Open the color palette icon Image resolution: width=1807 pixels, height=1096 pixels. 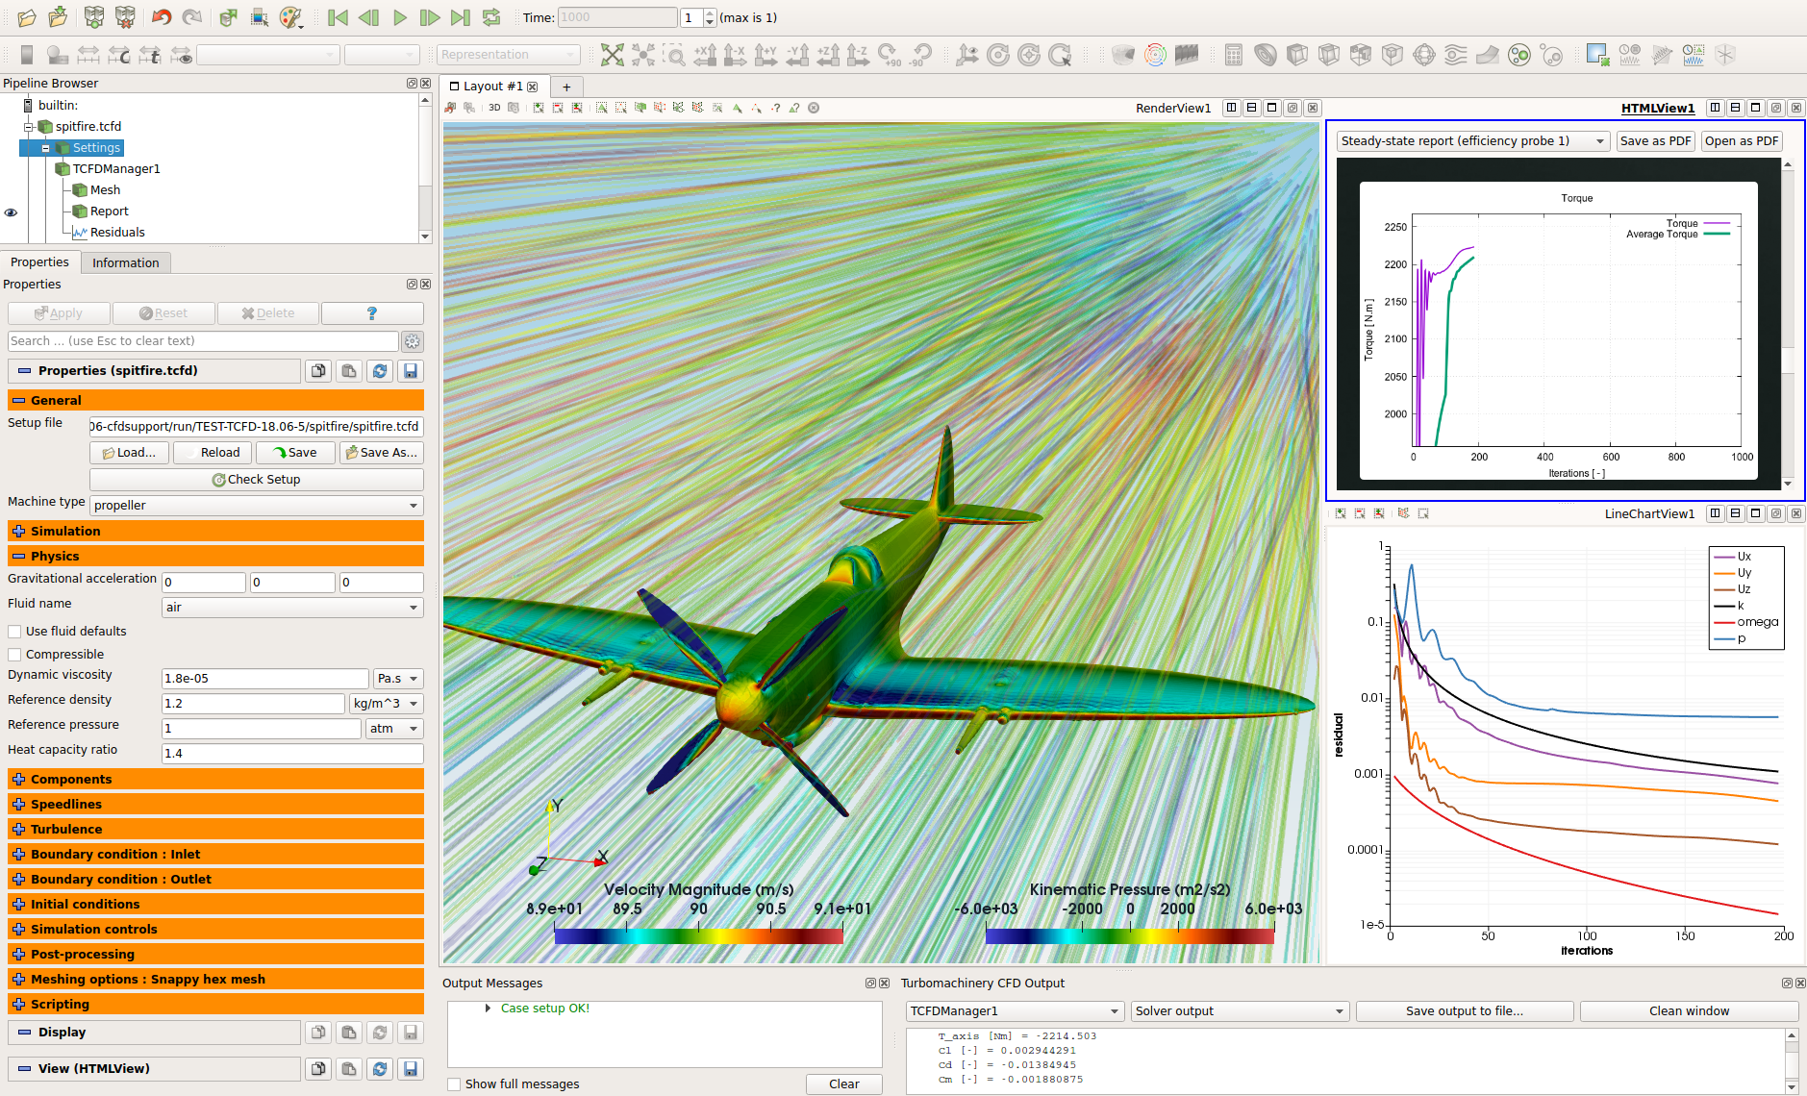289,17
